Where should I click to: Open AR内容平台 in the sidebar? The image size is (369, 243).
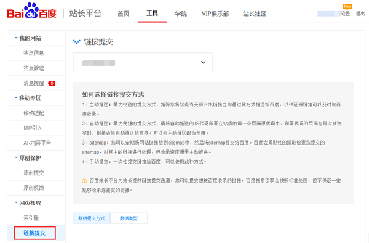click(x=37, y=143)
